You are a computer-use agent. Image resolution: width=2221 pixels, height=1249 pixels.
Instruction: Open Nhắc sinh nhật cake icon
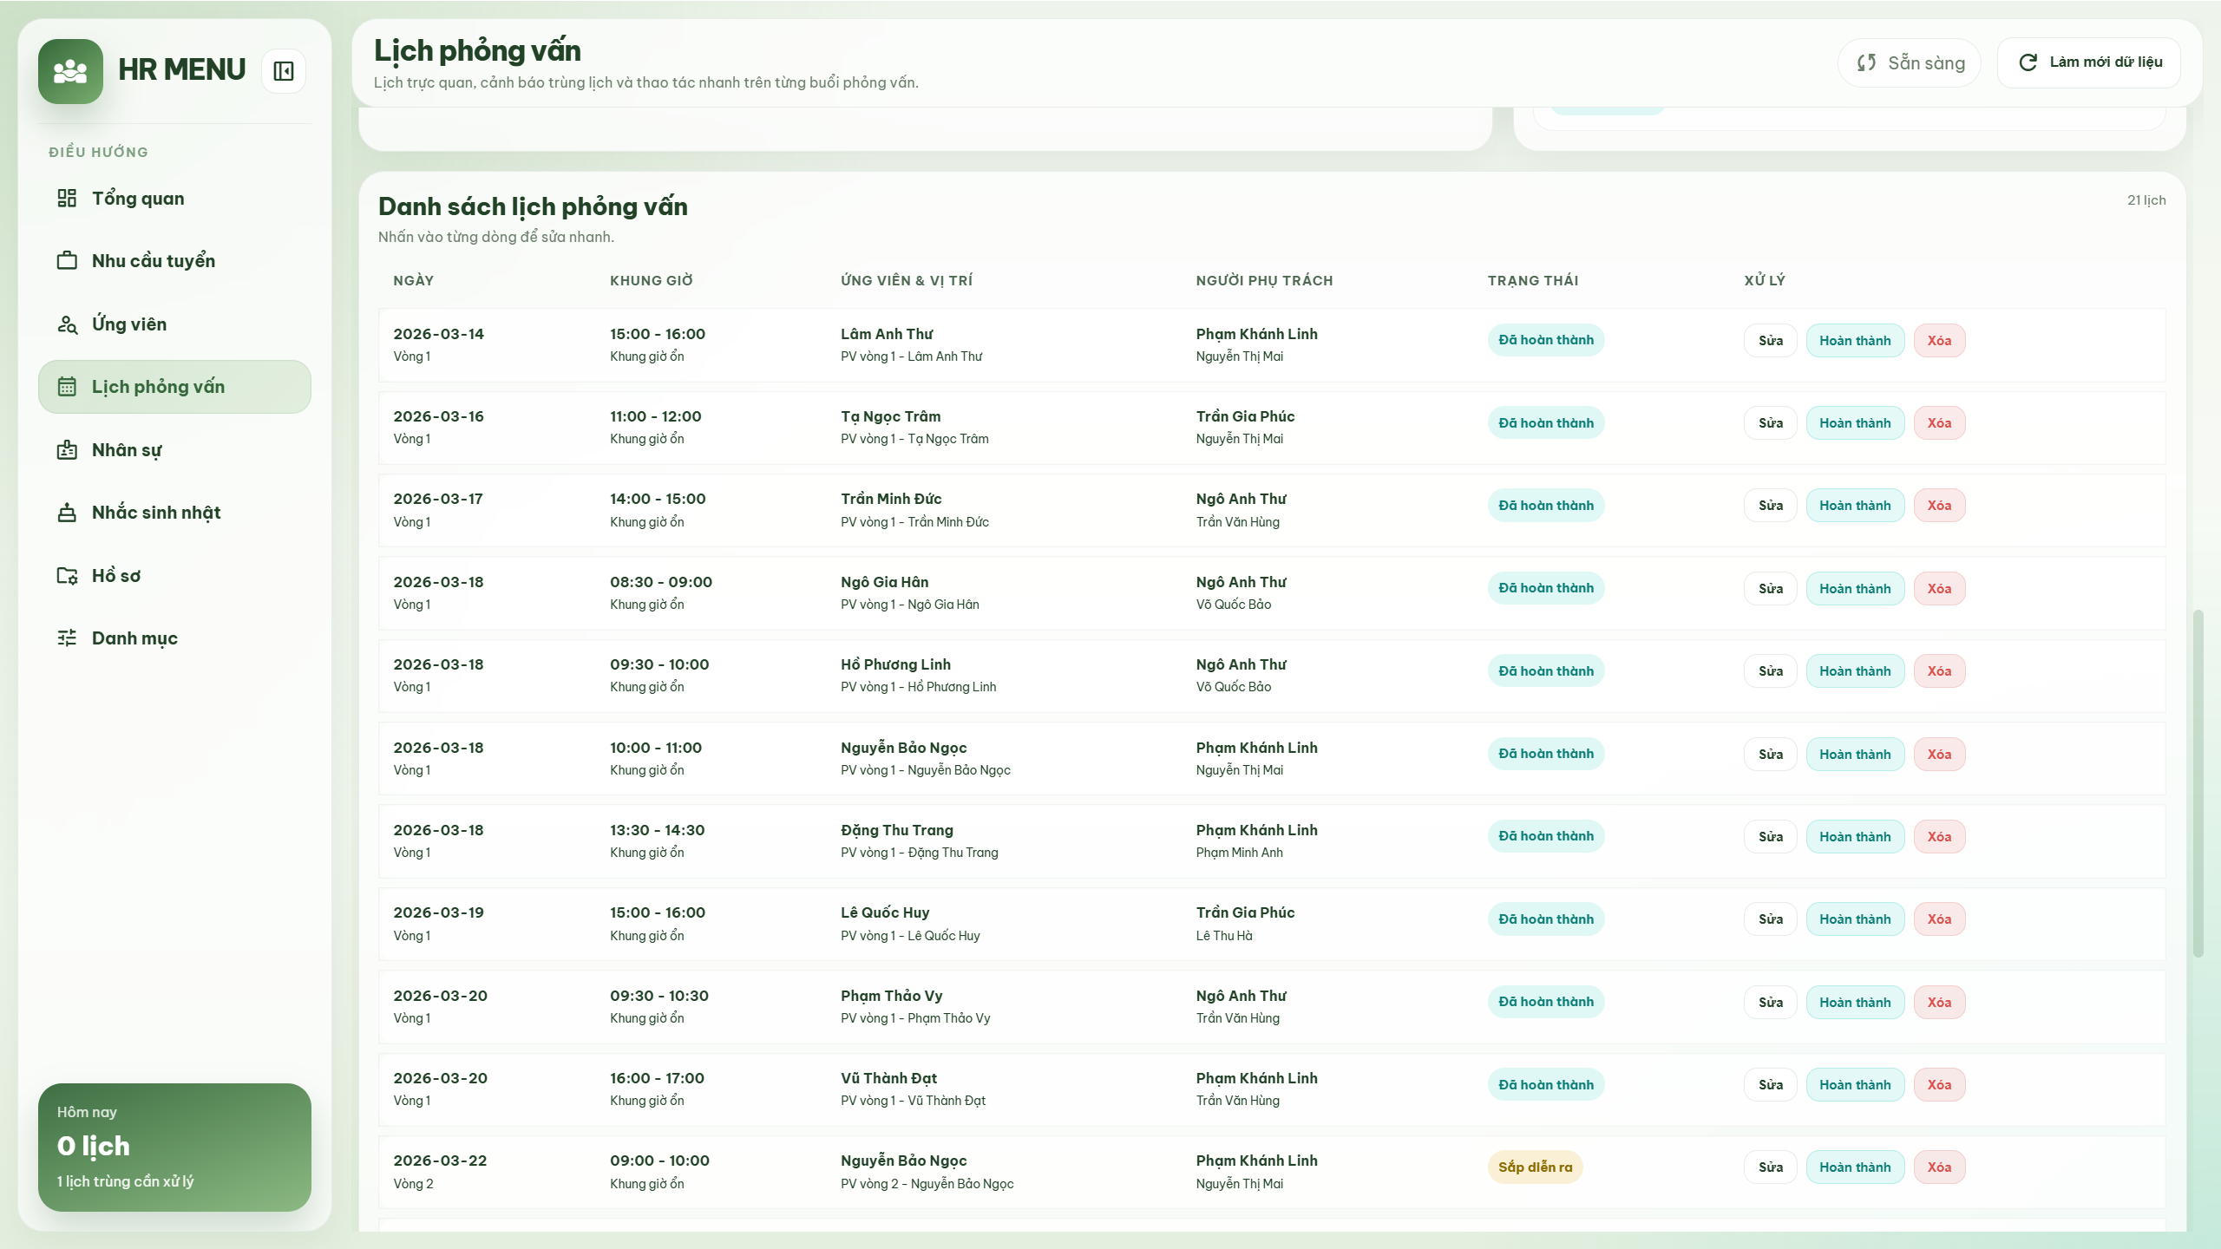coord(67,513)
